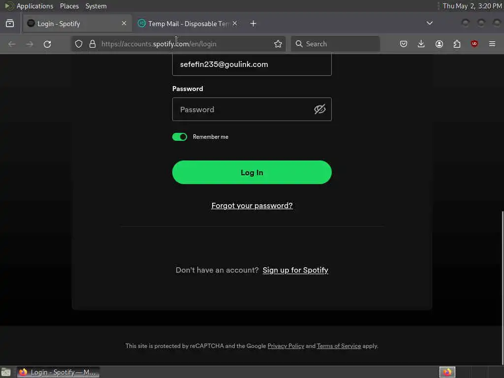Click the date and time clock
This screenshot has width=504, height=378.
point(472,6)
